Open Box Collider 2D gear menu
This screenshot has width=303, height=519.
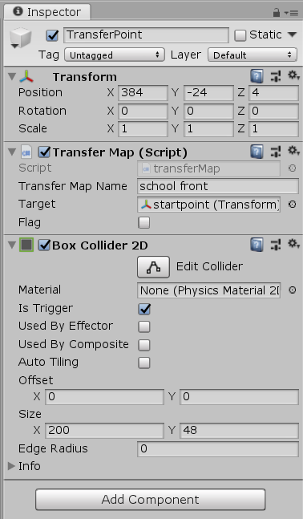pyautogui.click(x=293, y=245)
